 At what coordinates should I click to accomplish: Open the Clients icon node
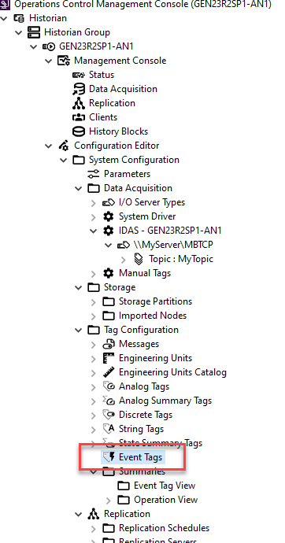click(x=79, y=117)
